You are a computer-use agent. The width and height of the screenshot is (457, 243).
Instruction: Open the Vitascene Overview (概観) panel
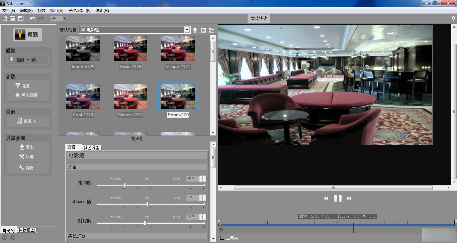pos(27,34)
